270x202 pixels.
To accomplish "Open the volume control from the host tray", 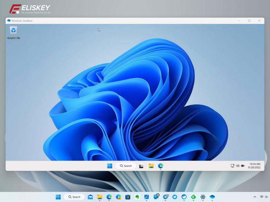I will (x=266, y=197).
